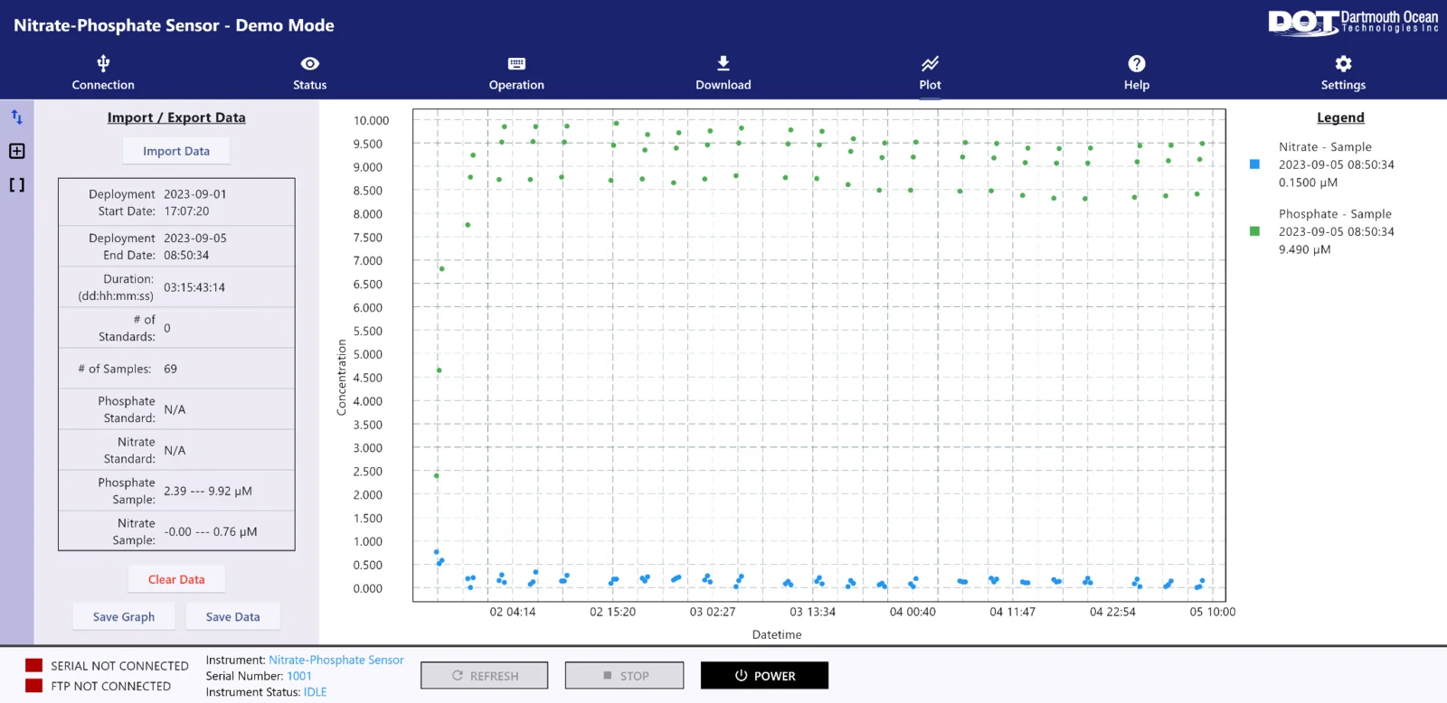Click the Import / Export Data heading

(x=176, y=117)
